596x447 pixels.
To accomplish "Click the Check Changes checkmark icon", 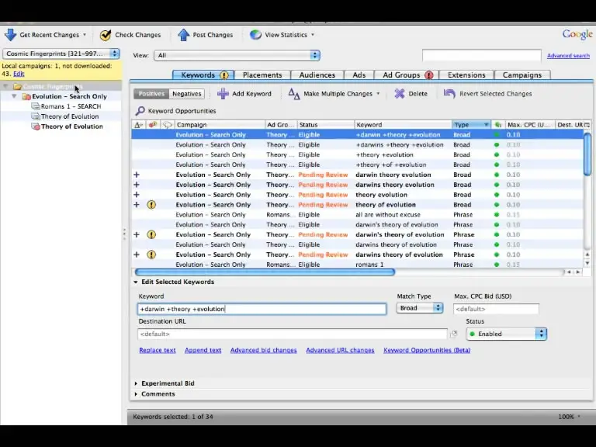I will pyautogui.click(x=106, y=35).
